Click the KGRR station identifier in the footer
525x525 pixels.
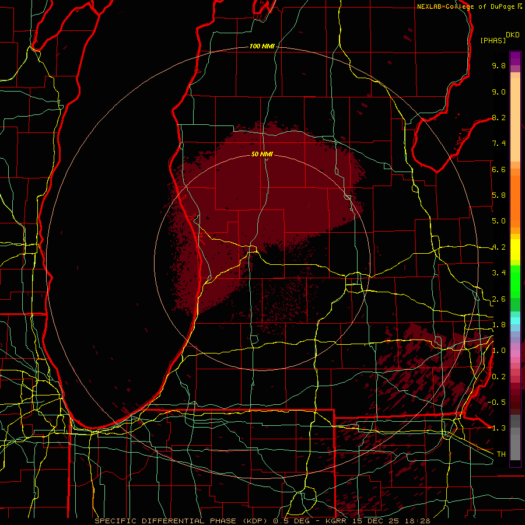coord(336,521)
